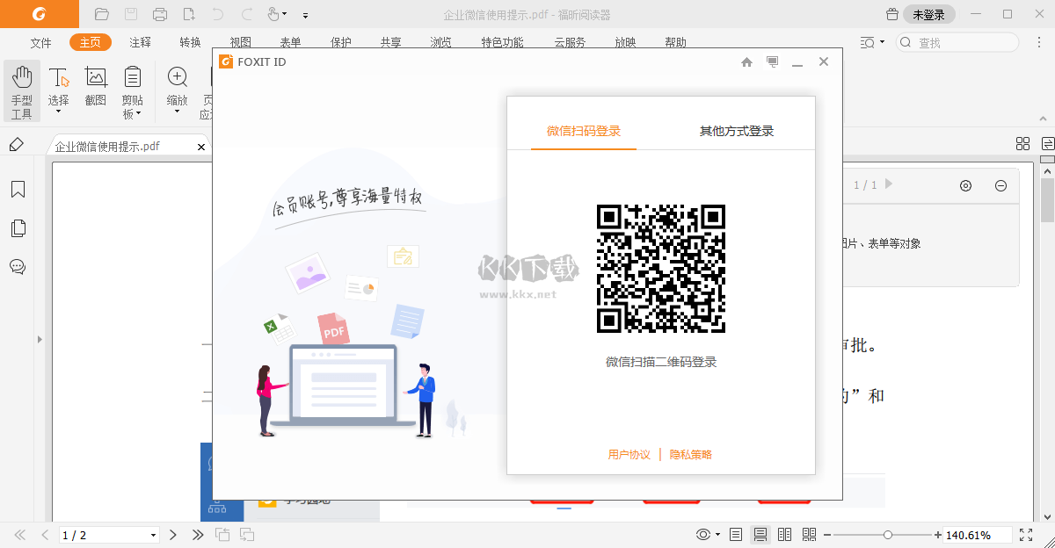The height and width of the screenshot is (548, 1055).
Task: Open the bookmarks panel in left sidebar
Action: pyautogui.click(x=18, y=188)
